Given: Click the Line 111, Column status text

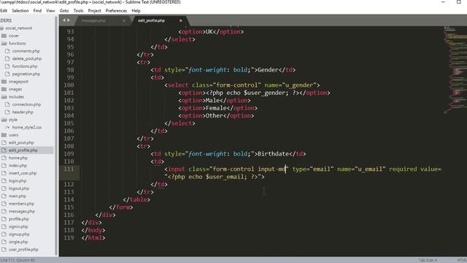Looking at the screenshot, I should tap(18, 260).
